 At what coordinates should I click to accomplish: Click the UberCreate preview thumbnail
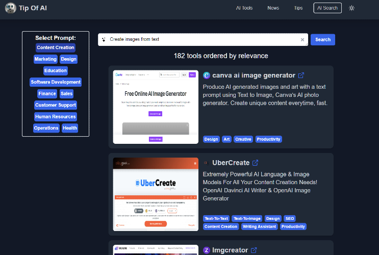[156, 194]
